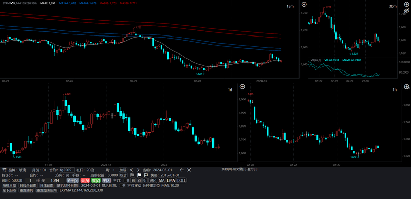Select the 折 line drawing tool
The width and height of the screenshot is (411, 199).
(145, 180)
